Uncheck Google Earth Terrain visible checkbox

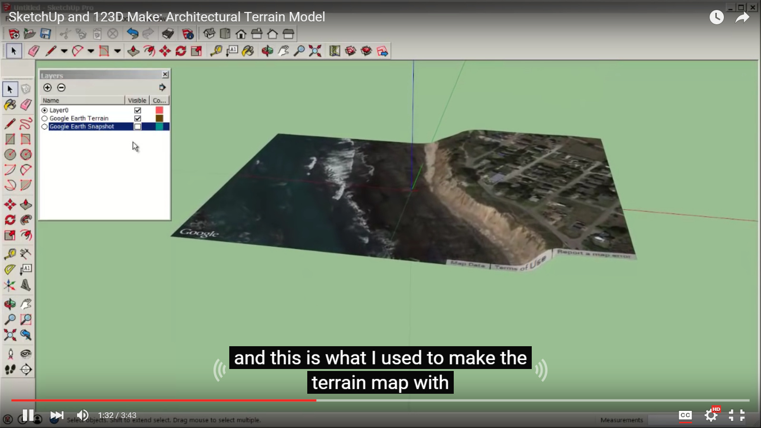point(137,118)
